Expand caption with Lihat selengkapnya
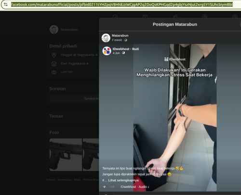Viewport: 241px width, 195px height. (123, 180)
